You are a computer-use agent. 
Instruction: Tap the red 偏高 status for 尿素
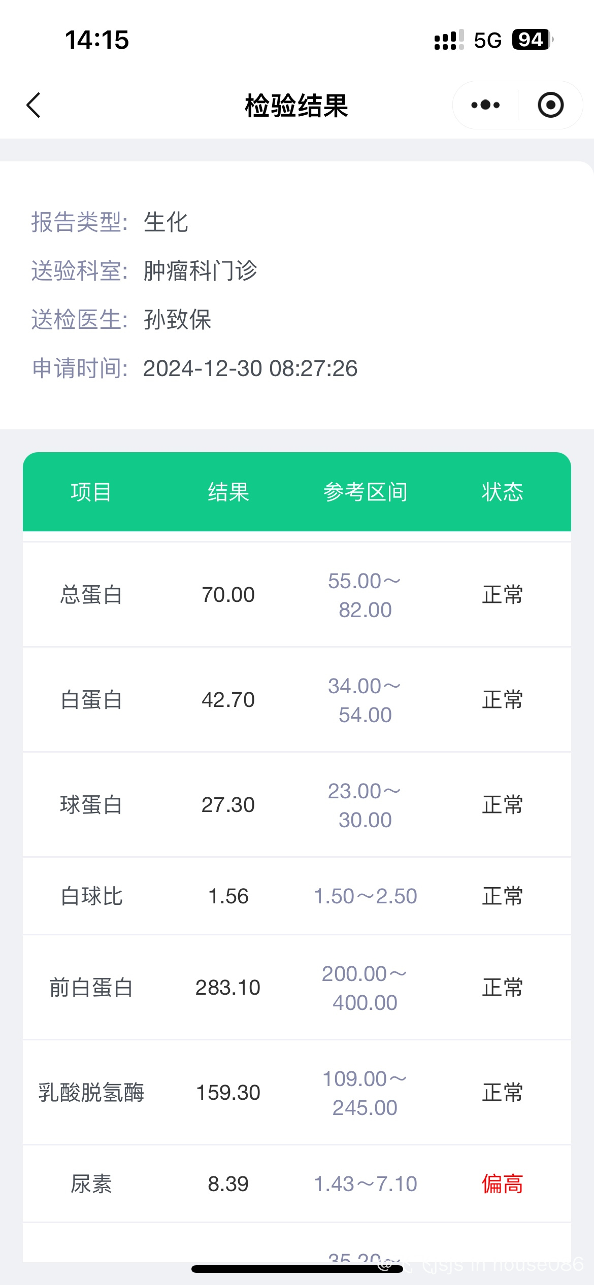(x=502, y=1184)
